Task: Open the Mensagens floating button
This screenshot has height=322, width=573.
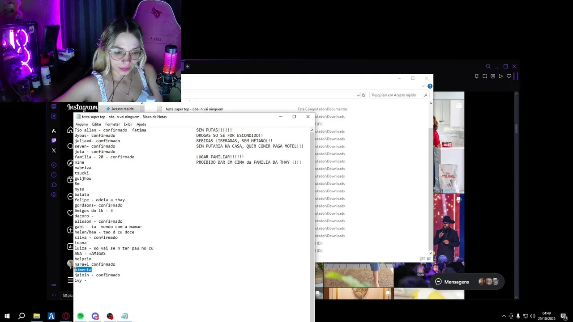Action: pos(467,282)
